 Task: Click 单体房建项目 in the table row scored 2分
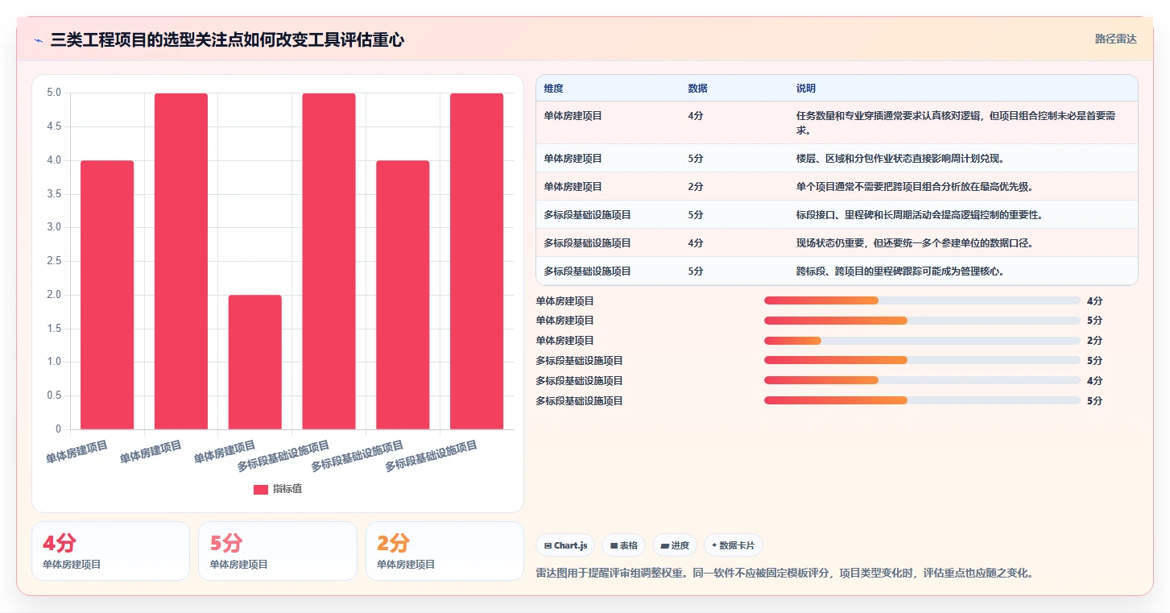[x=573, y=187]
